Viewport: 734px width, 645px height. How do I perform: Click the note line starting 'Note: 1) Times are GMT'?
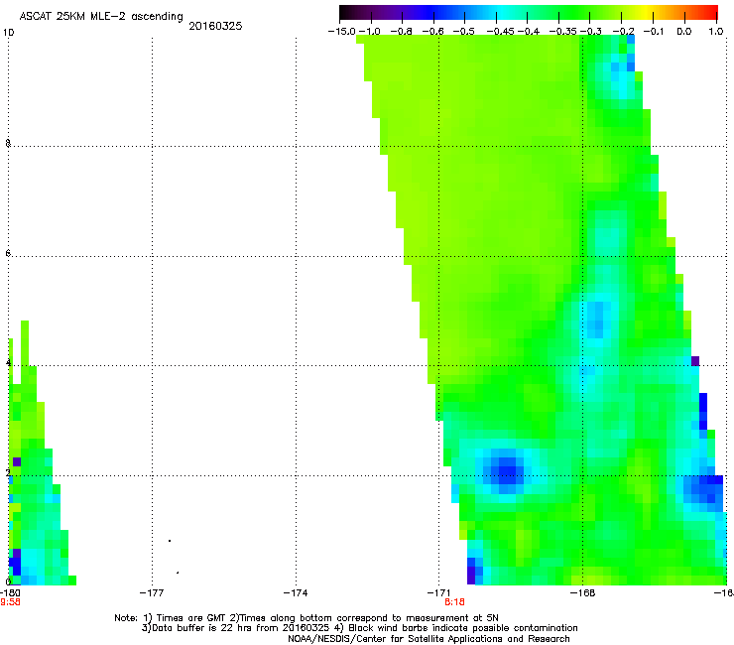[306, 618]
